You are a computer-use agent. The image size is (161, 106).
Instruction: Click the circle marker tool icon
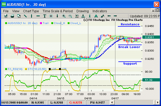(x=51, y=16)
